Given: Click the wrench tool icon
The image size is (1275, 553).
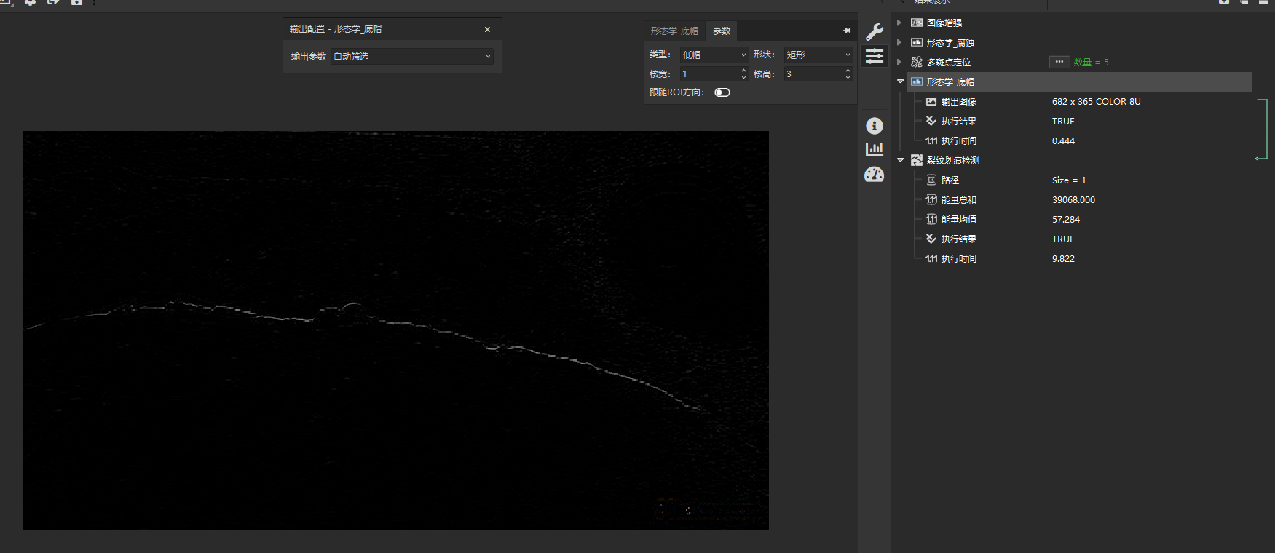Looking at the screenshot, I should (x=874, y=32).
